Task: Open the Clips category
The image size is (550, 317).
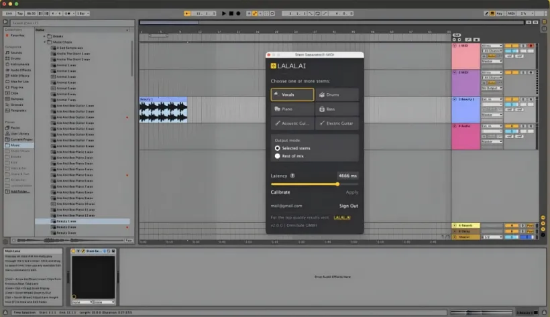Action: click(14, 93)
